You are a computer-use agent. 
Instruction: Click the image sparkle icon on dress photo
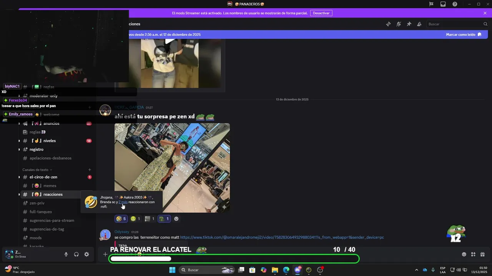224,207
